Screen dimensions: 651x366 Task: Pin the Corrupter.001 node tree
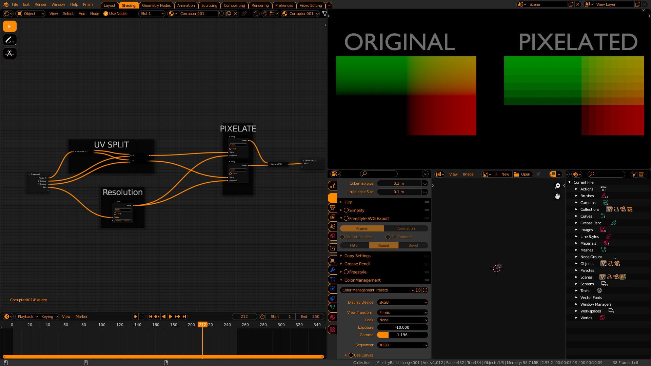(244, 14)
